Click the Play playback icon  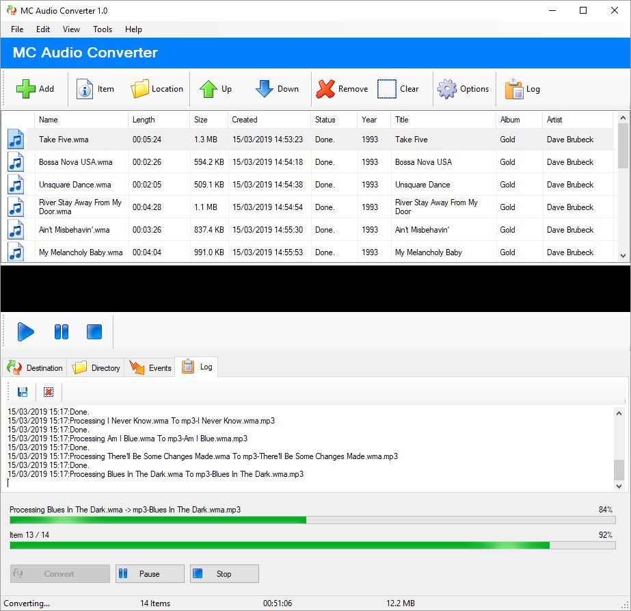[x=26, y=332]
